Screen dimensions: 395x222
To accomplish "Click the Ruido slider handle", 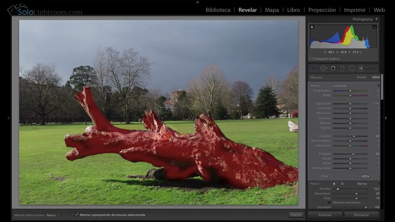I will (x=350, y=159).
